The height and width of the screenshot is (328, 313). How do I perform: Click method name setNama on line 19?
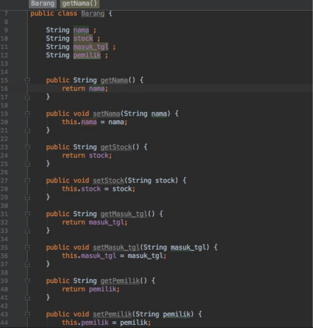click(107, 114)
